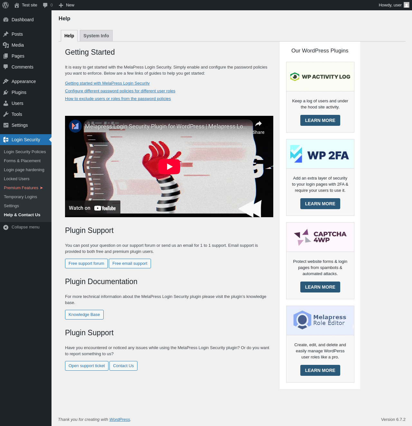Screen dimensions: 412x426
Task: Click the Comments speech bubble sidebar icon
Action: click(6, 67)
